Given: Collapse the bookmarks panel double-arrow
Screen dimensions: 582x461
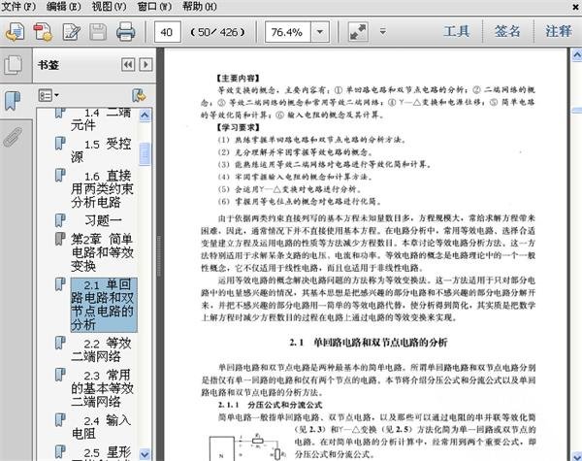Looking at the screenshot, I should click(x=128, y=65).
